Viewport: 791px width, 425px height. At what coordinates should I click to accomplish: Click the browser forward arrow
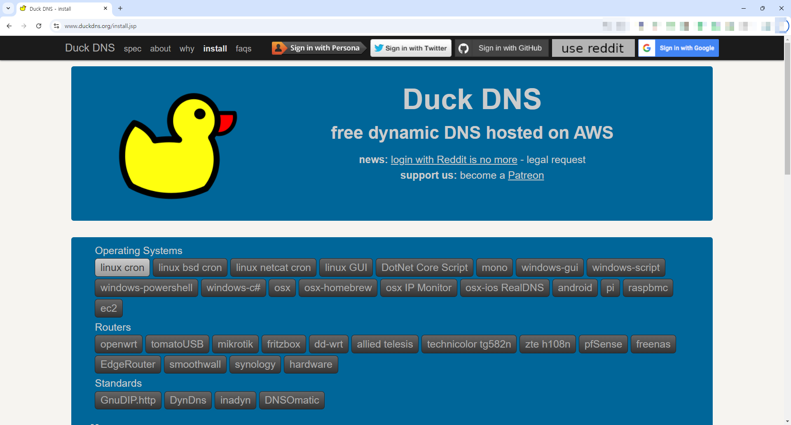coord(24,26)
